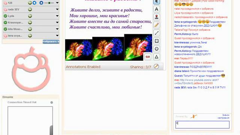The height and width of the screenshot is (135, 240).
Task: Open chat bubble icon for Lyda
Action: [30, 16]
